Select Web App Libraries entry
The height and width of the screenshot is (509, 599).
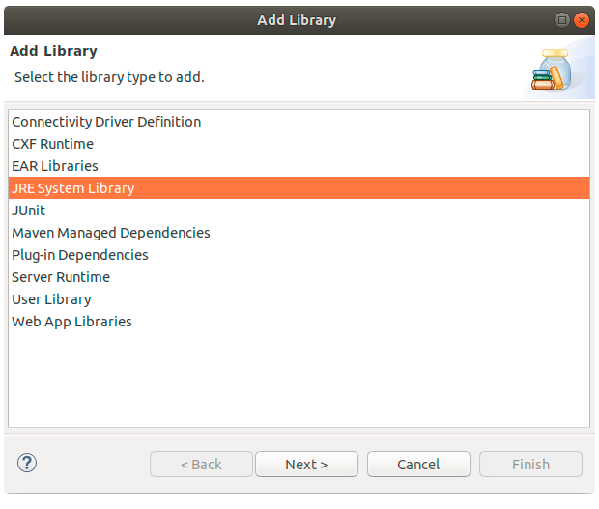click(x=299, y=321)
